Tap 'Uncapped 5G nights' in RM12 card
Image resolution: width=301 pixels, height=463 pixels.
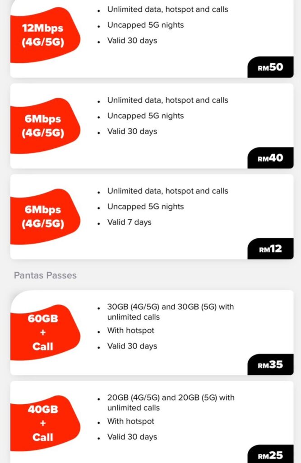tap(145, 206)
